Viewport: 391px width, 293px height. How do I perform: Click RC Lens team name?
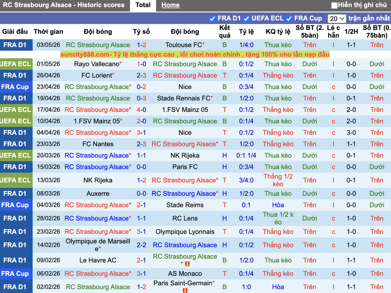pos(185,218)
